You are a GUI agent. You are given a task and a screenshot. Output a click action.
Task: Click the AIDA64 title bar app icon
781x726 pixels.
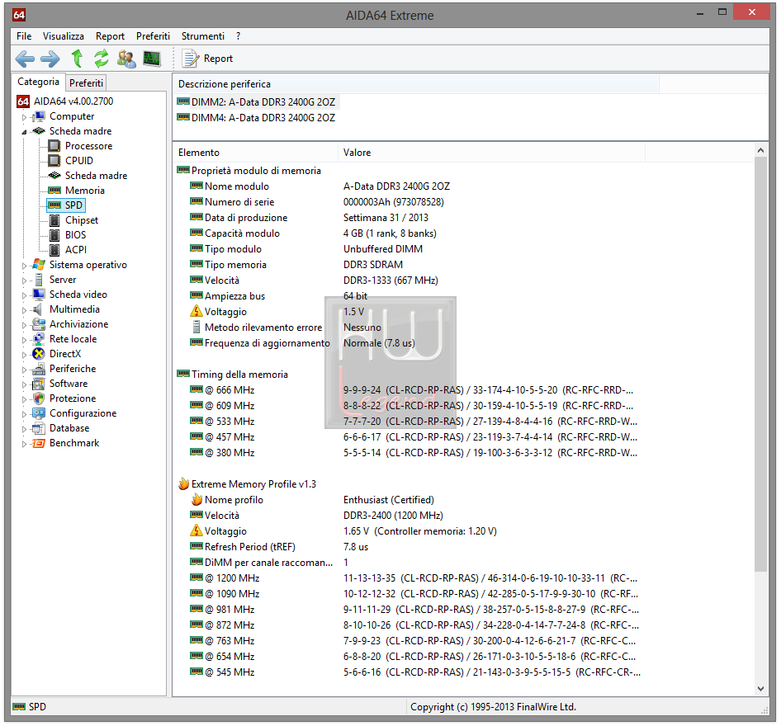pos(19,15)
